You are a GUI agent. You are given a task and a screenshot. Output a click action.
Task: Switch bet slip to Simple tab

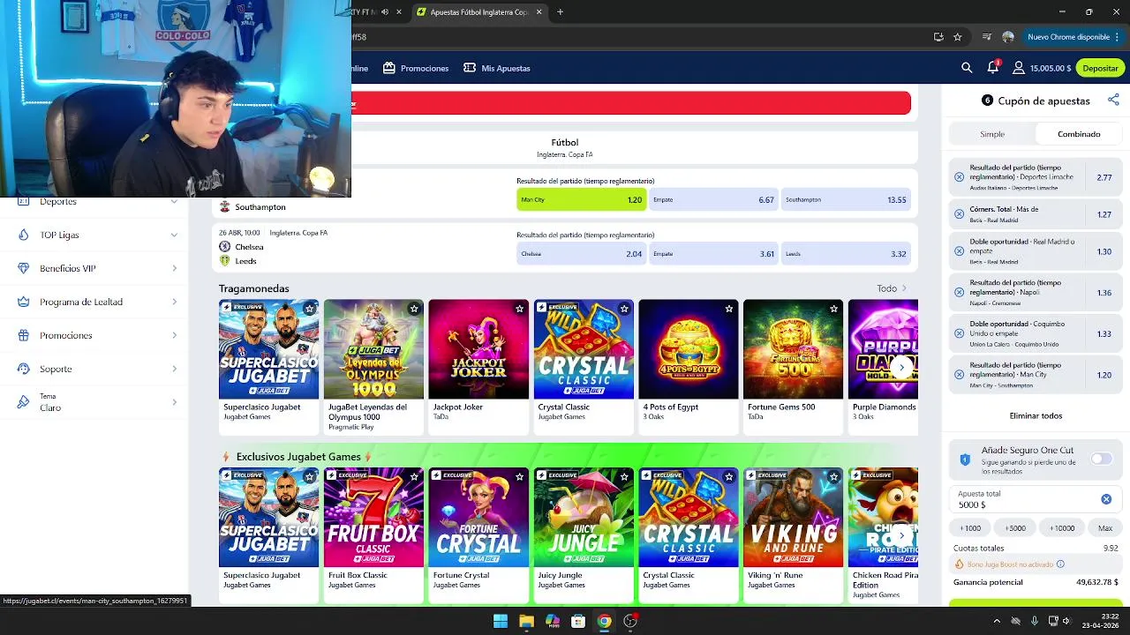coord(992,134)
